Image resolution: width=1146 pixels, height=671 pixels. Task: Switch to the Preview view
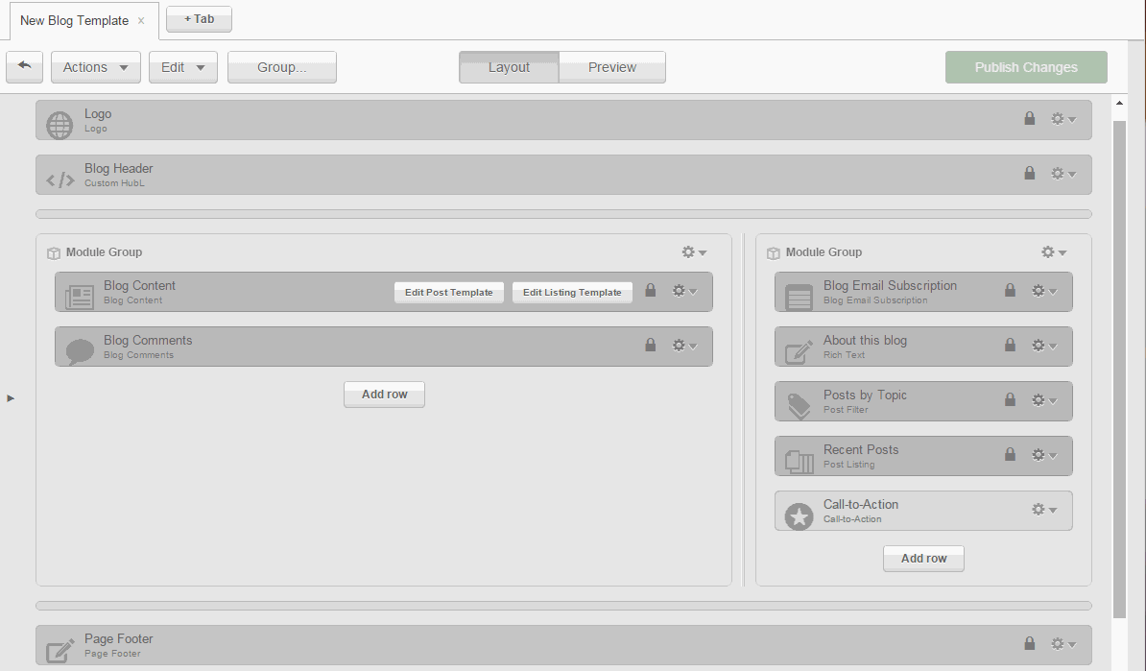[x=612, y=67]
